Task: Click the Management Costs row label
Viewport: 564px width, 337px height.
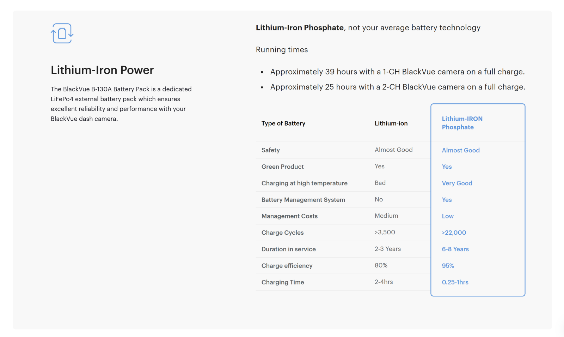Action: coord(289,216)
